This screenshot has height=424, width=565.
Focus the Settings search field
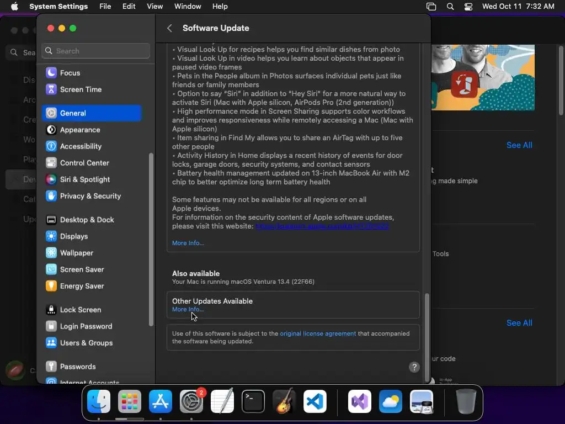[96, 51]
